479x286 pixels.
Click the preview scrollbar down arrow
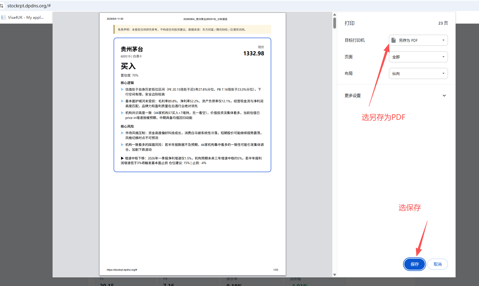(335, 275)
